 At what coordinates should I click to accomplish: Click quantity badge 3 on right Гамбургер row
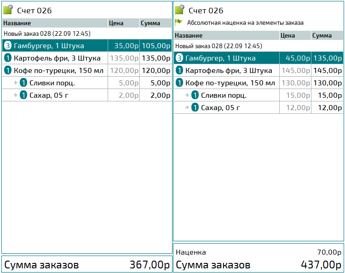[179, 58]
